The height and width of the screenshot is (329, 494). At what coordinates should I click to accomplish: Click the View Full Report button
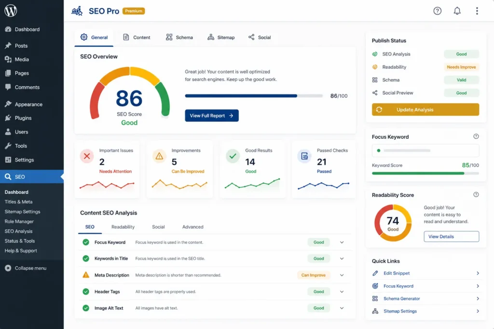point(212,116)
